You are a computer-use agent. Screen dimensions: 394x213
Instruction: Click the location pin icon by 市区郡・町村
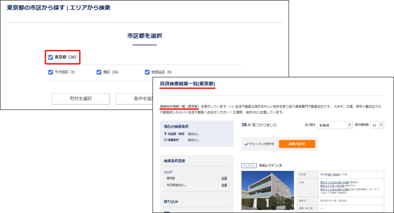point(165,134)
